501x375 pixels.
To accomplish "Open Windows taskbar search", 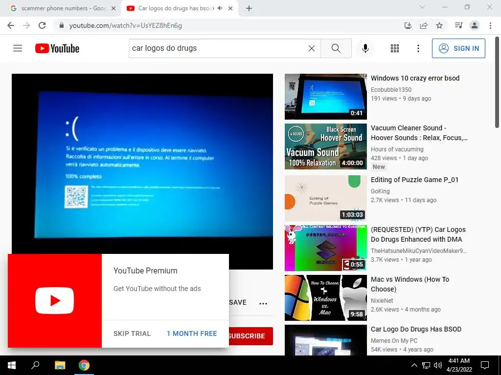I will pos(35,365).
